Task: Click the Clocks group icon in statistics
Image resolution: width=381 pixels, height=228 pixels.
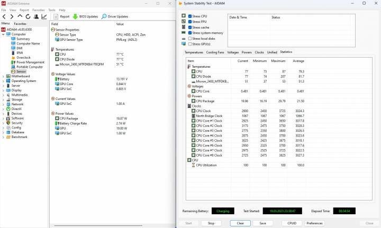Action: 189,106
